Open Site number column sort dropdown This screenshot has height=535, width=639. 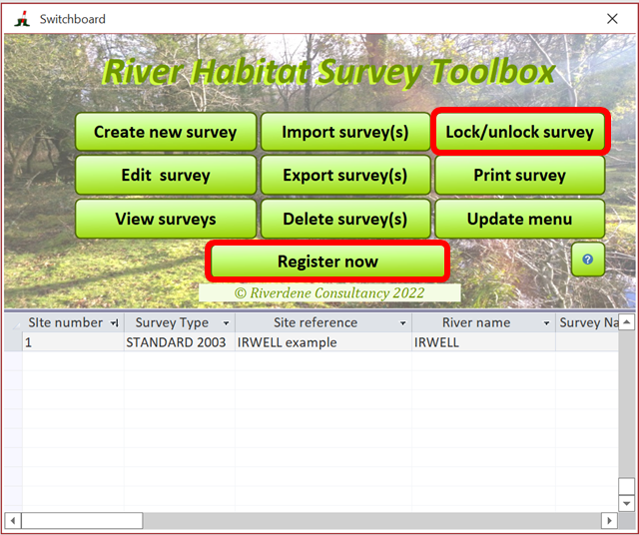pyautogui.click(x=115, y=323)
